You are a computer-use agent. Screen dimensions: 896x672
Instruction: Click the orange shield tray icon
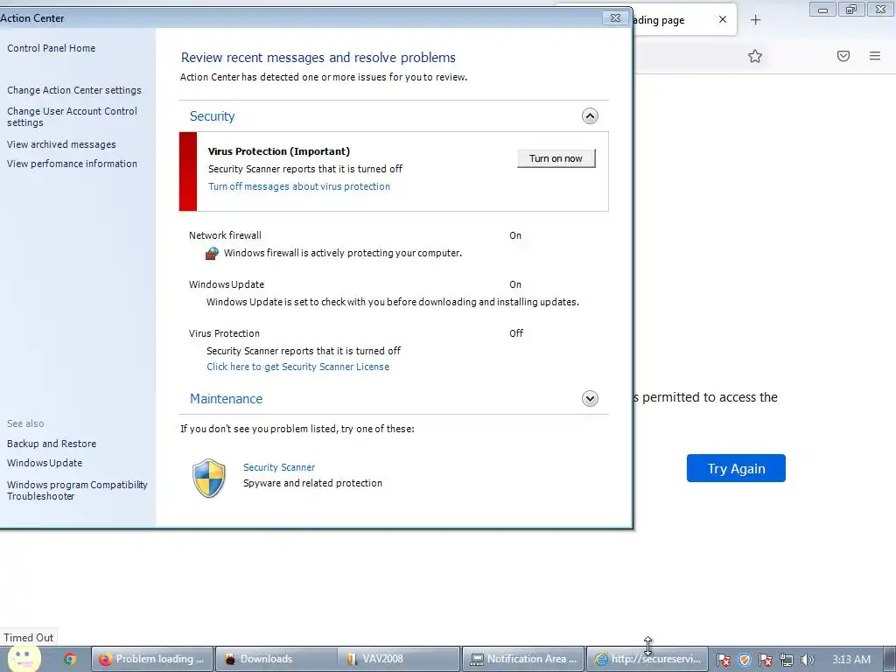point(744,660)
